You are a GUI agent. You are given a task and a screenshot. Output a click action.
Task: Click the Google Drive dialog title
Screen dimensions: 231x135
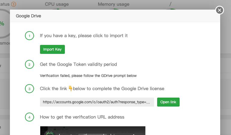pyautogui.click(x=29, y=16)
